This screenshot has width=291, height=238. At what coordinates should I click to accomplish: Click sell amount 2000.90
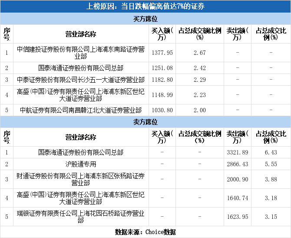(238, 179)
